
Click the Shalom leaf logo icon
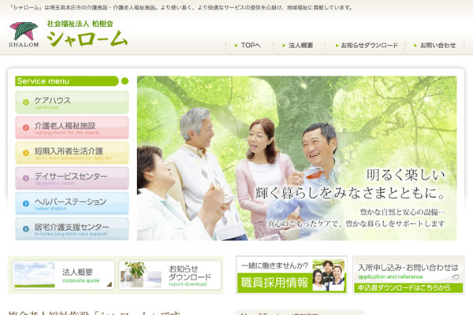pos(24,32)
